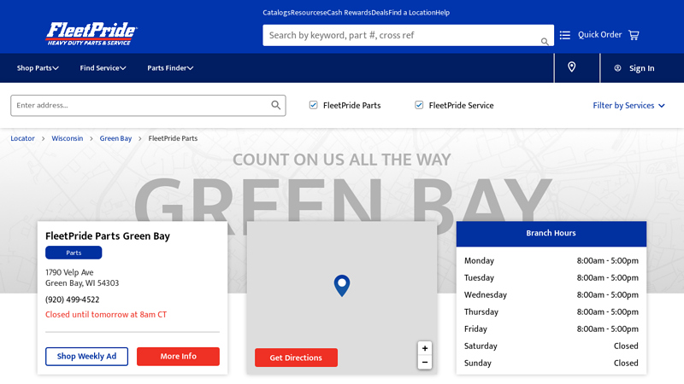
Task: Click the FleetPride logo
Action: click(x=91, y=33)
